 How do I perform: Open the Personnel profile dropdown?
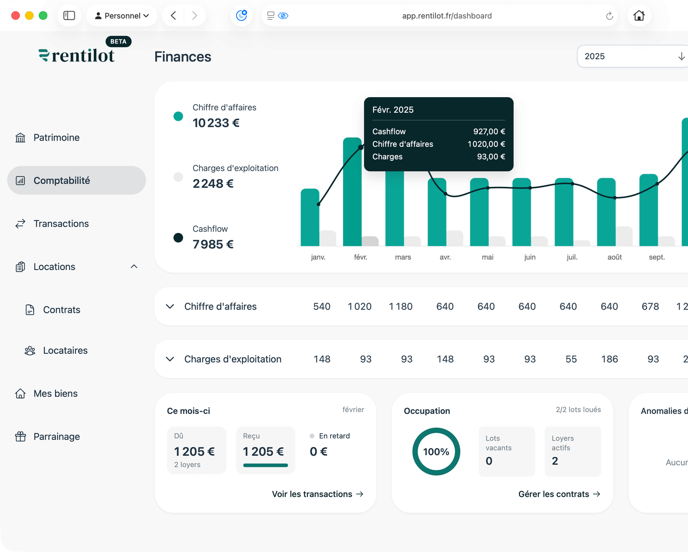[122, 16]
